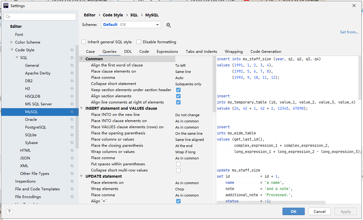Click copy icon beside PostgreSQL
Viewport: 363px width, 220px height.
pos(72,127)
